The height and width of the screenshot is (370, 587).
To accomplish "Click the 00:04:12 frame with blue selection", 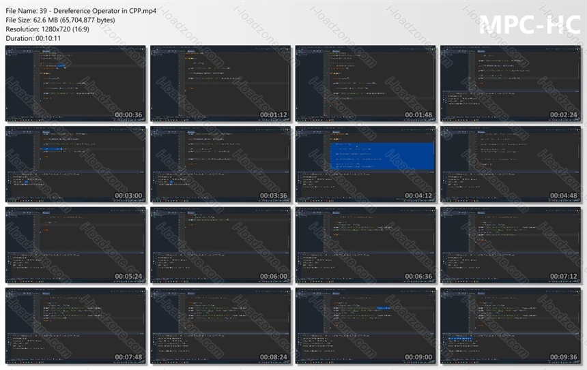I will tap(365, 164).
